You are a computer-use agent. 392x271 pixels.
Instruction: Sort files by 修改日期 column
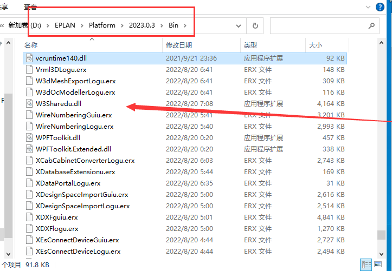point(179,45)
